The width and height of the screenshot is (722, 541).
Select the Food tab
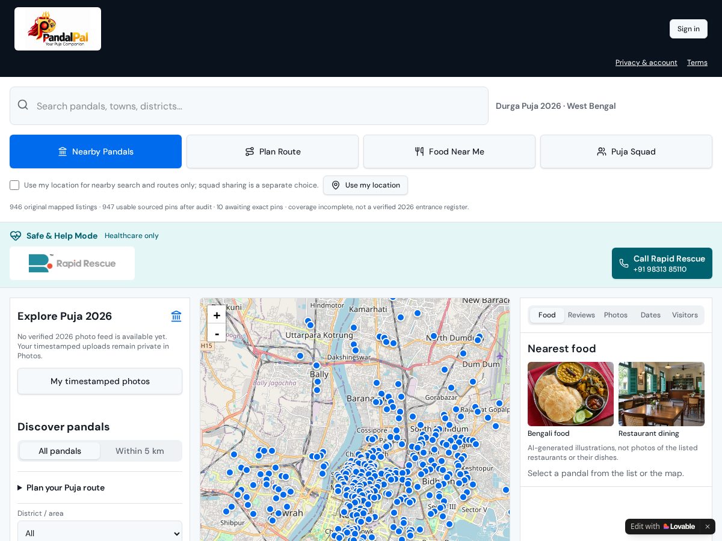547,315
